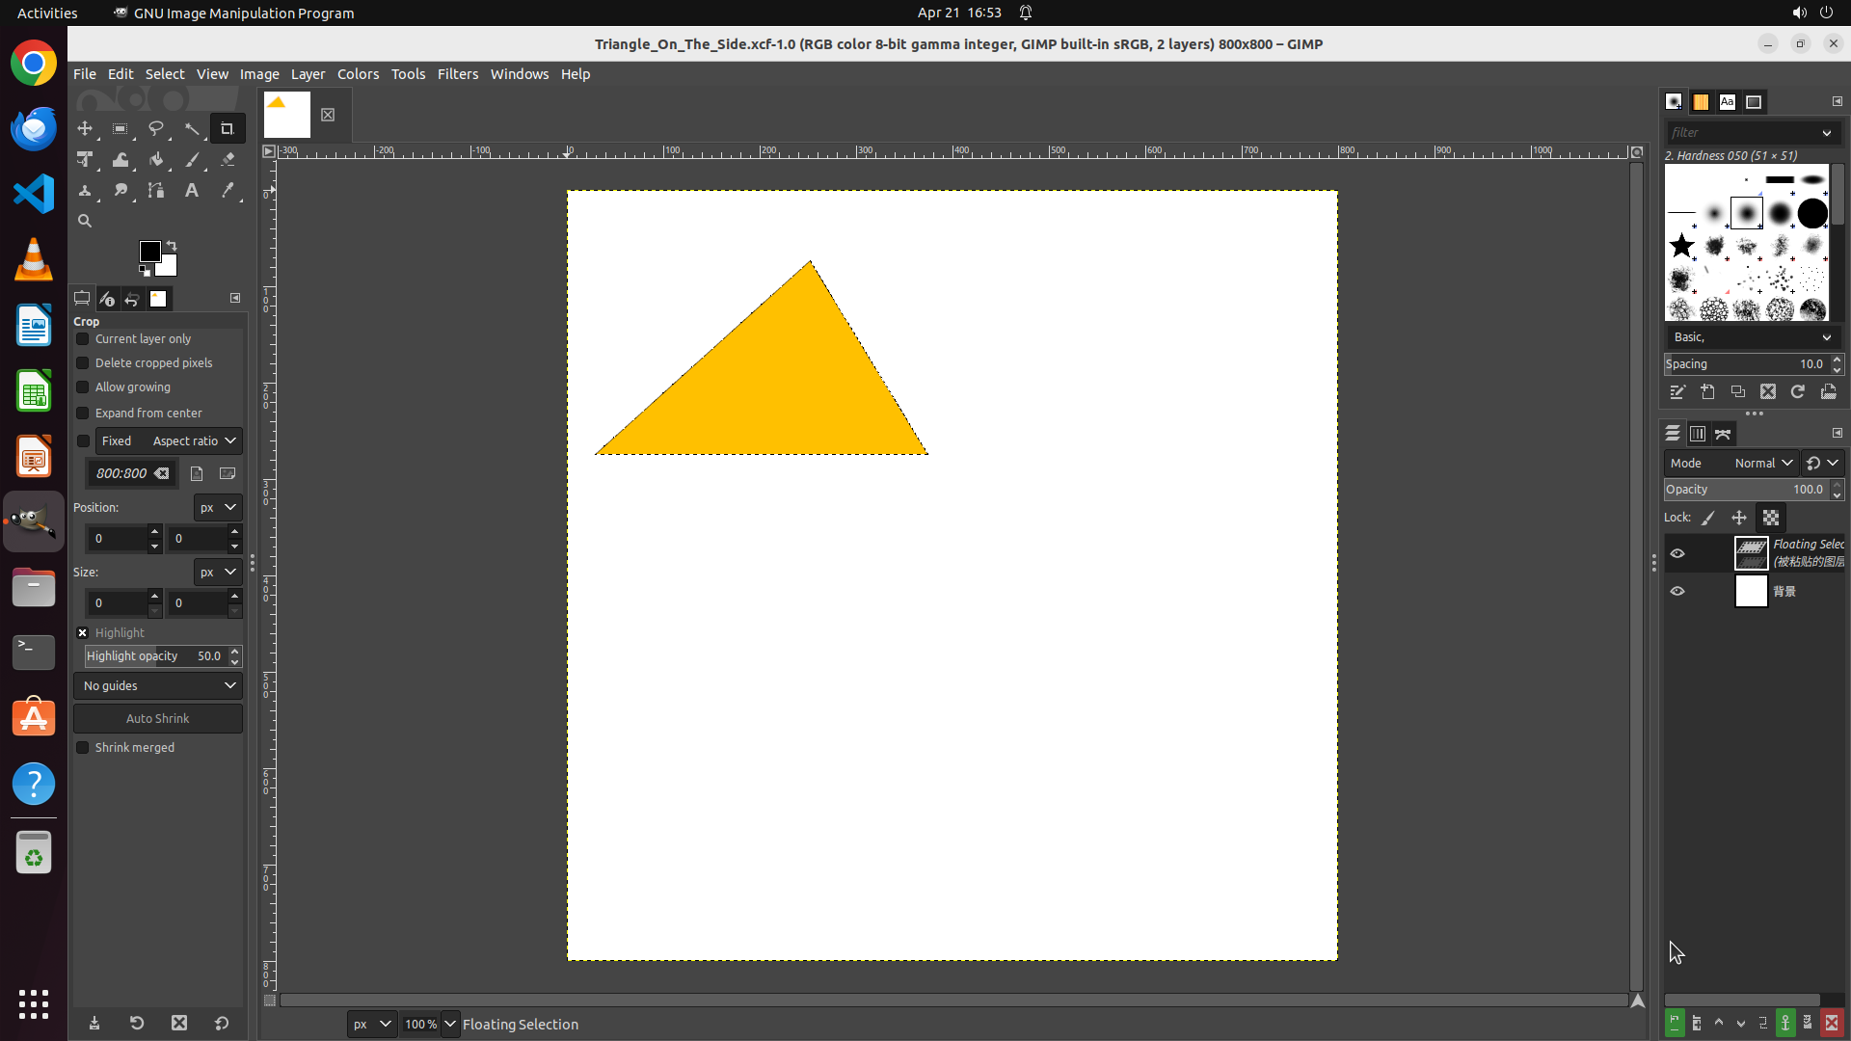The image size is (1851, 1041).
Task: Select the Fuzzy Select magic wand tool
Action: tap(192, 128)
